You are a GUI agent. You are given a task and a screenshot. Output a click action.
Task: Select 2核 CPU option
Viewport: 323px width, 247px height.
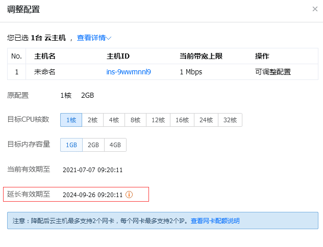pyautogui.click(x=93, y=120)
